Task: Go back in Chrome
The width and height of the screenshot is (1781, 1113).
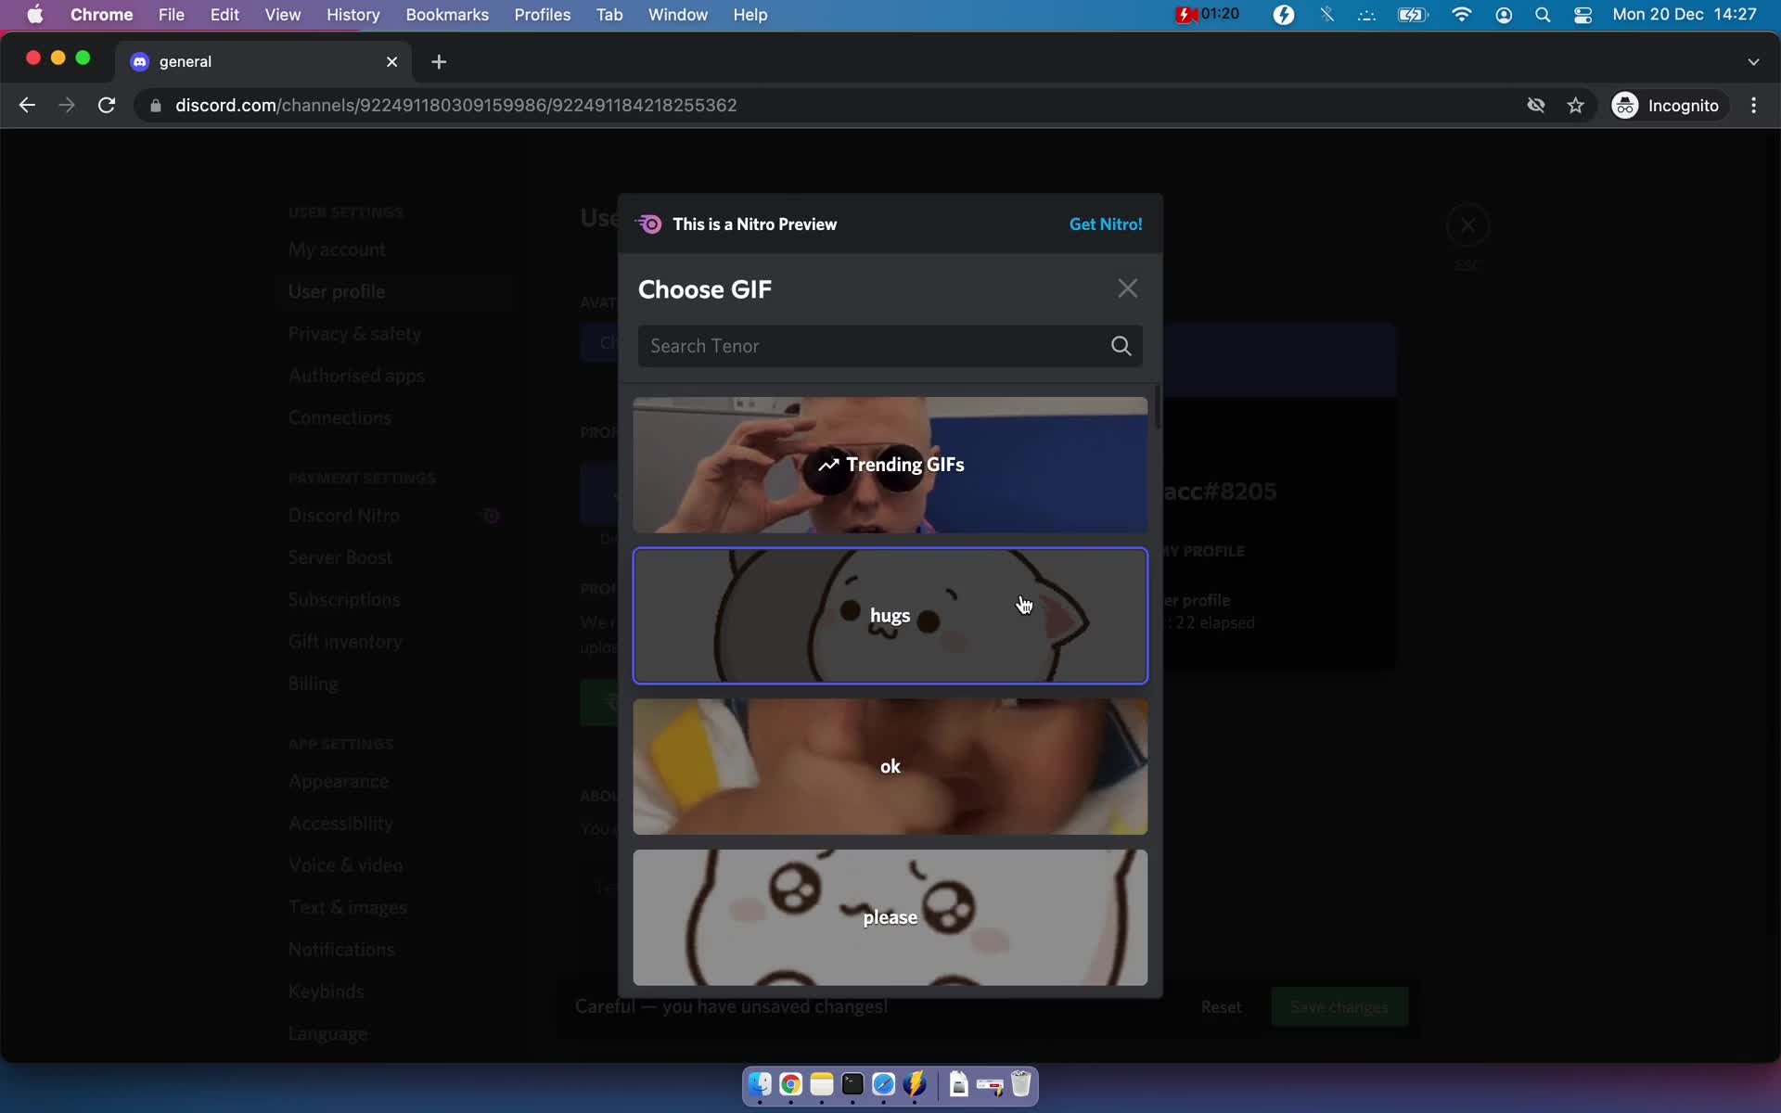Action: coord(27,105)
